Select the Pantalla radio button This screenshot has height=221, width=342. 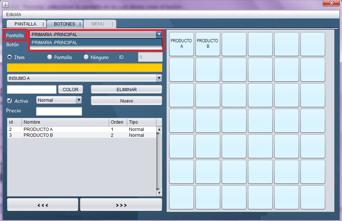pyautogui.click(x=50, y=57)
